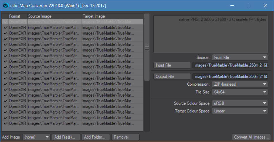
Task: Click the Add File(s)... button
Action: pos(66,137)
